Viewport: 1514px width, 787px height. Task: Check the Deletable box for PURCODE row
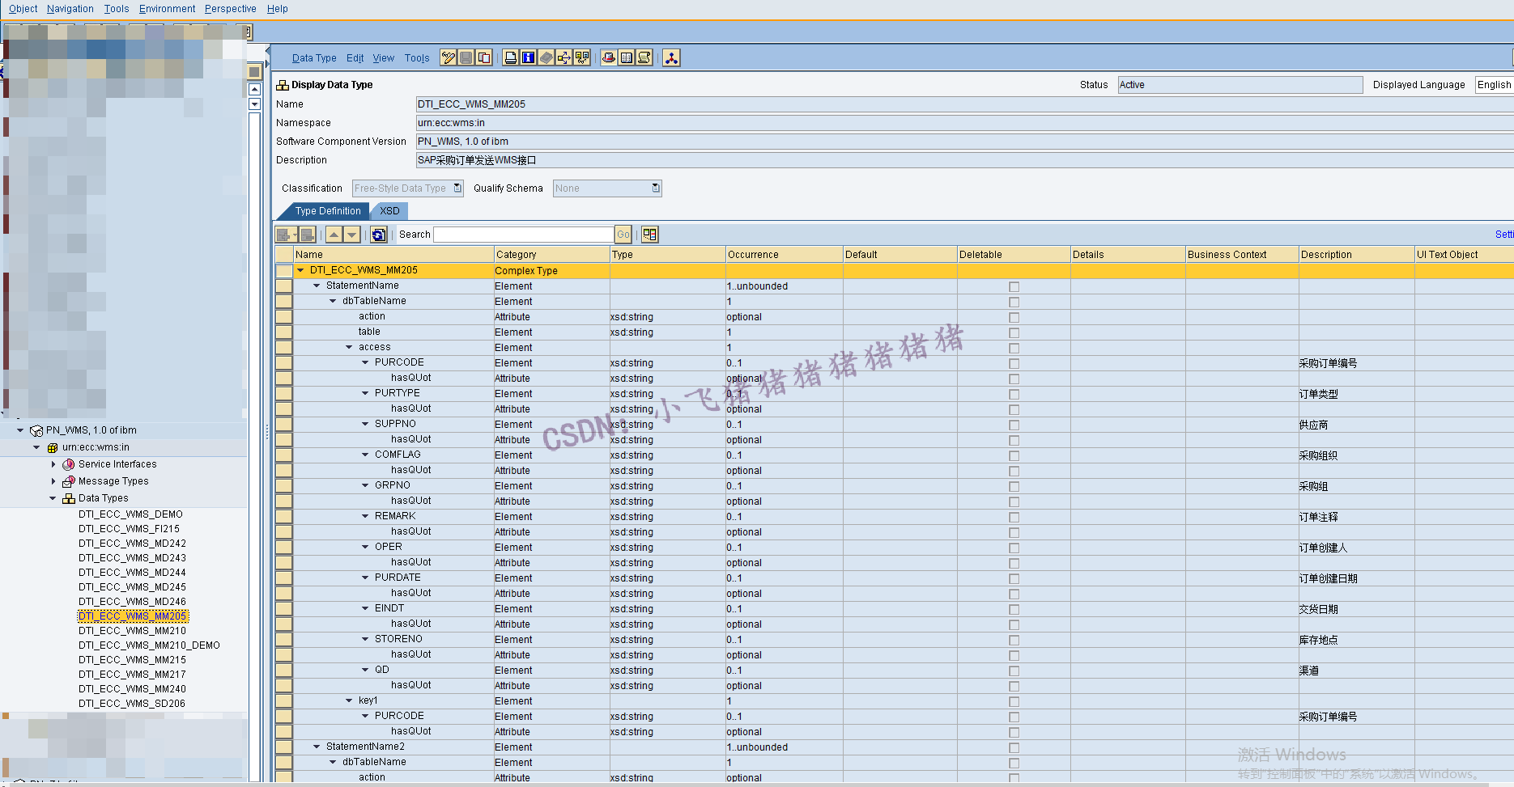1014,363
